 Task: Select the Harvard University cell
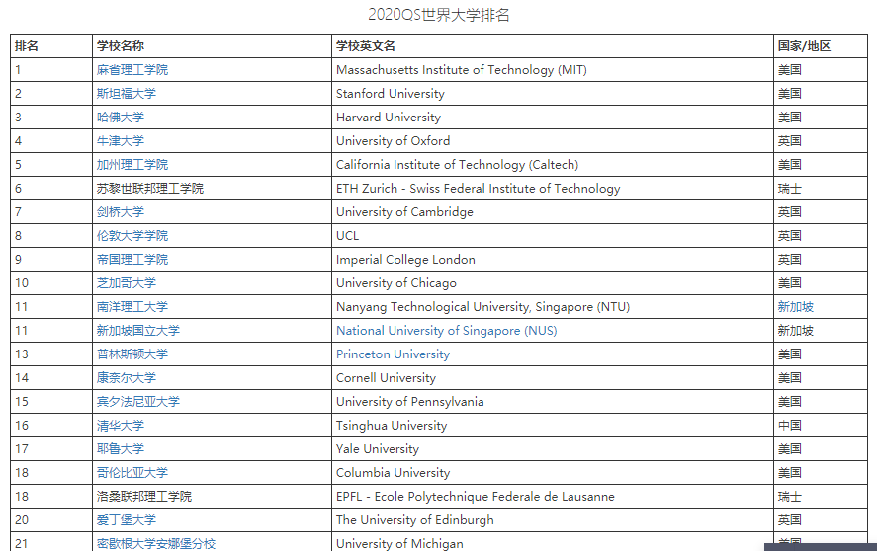(553, 118)
